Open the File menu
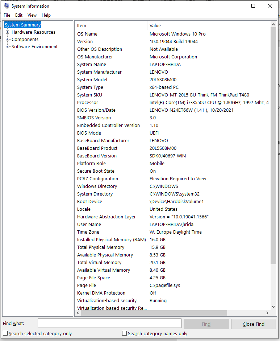The width and height of the screenshot is (280, 341). point(7,15)
